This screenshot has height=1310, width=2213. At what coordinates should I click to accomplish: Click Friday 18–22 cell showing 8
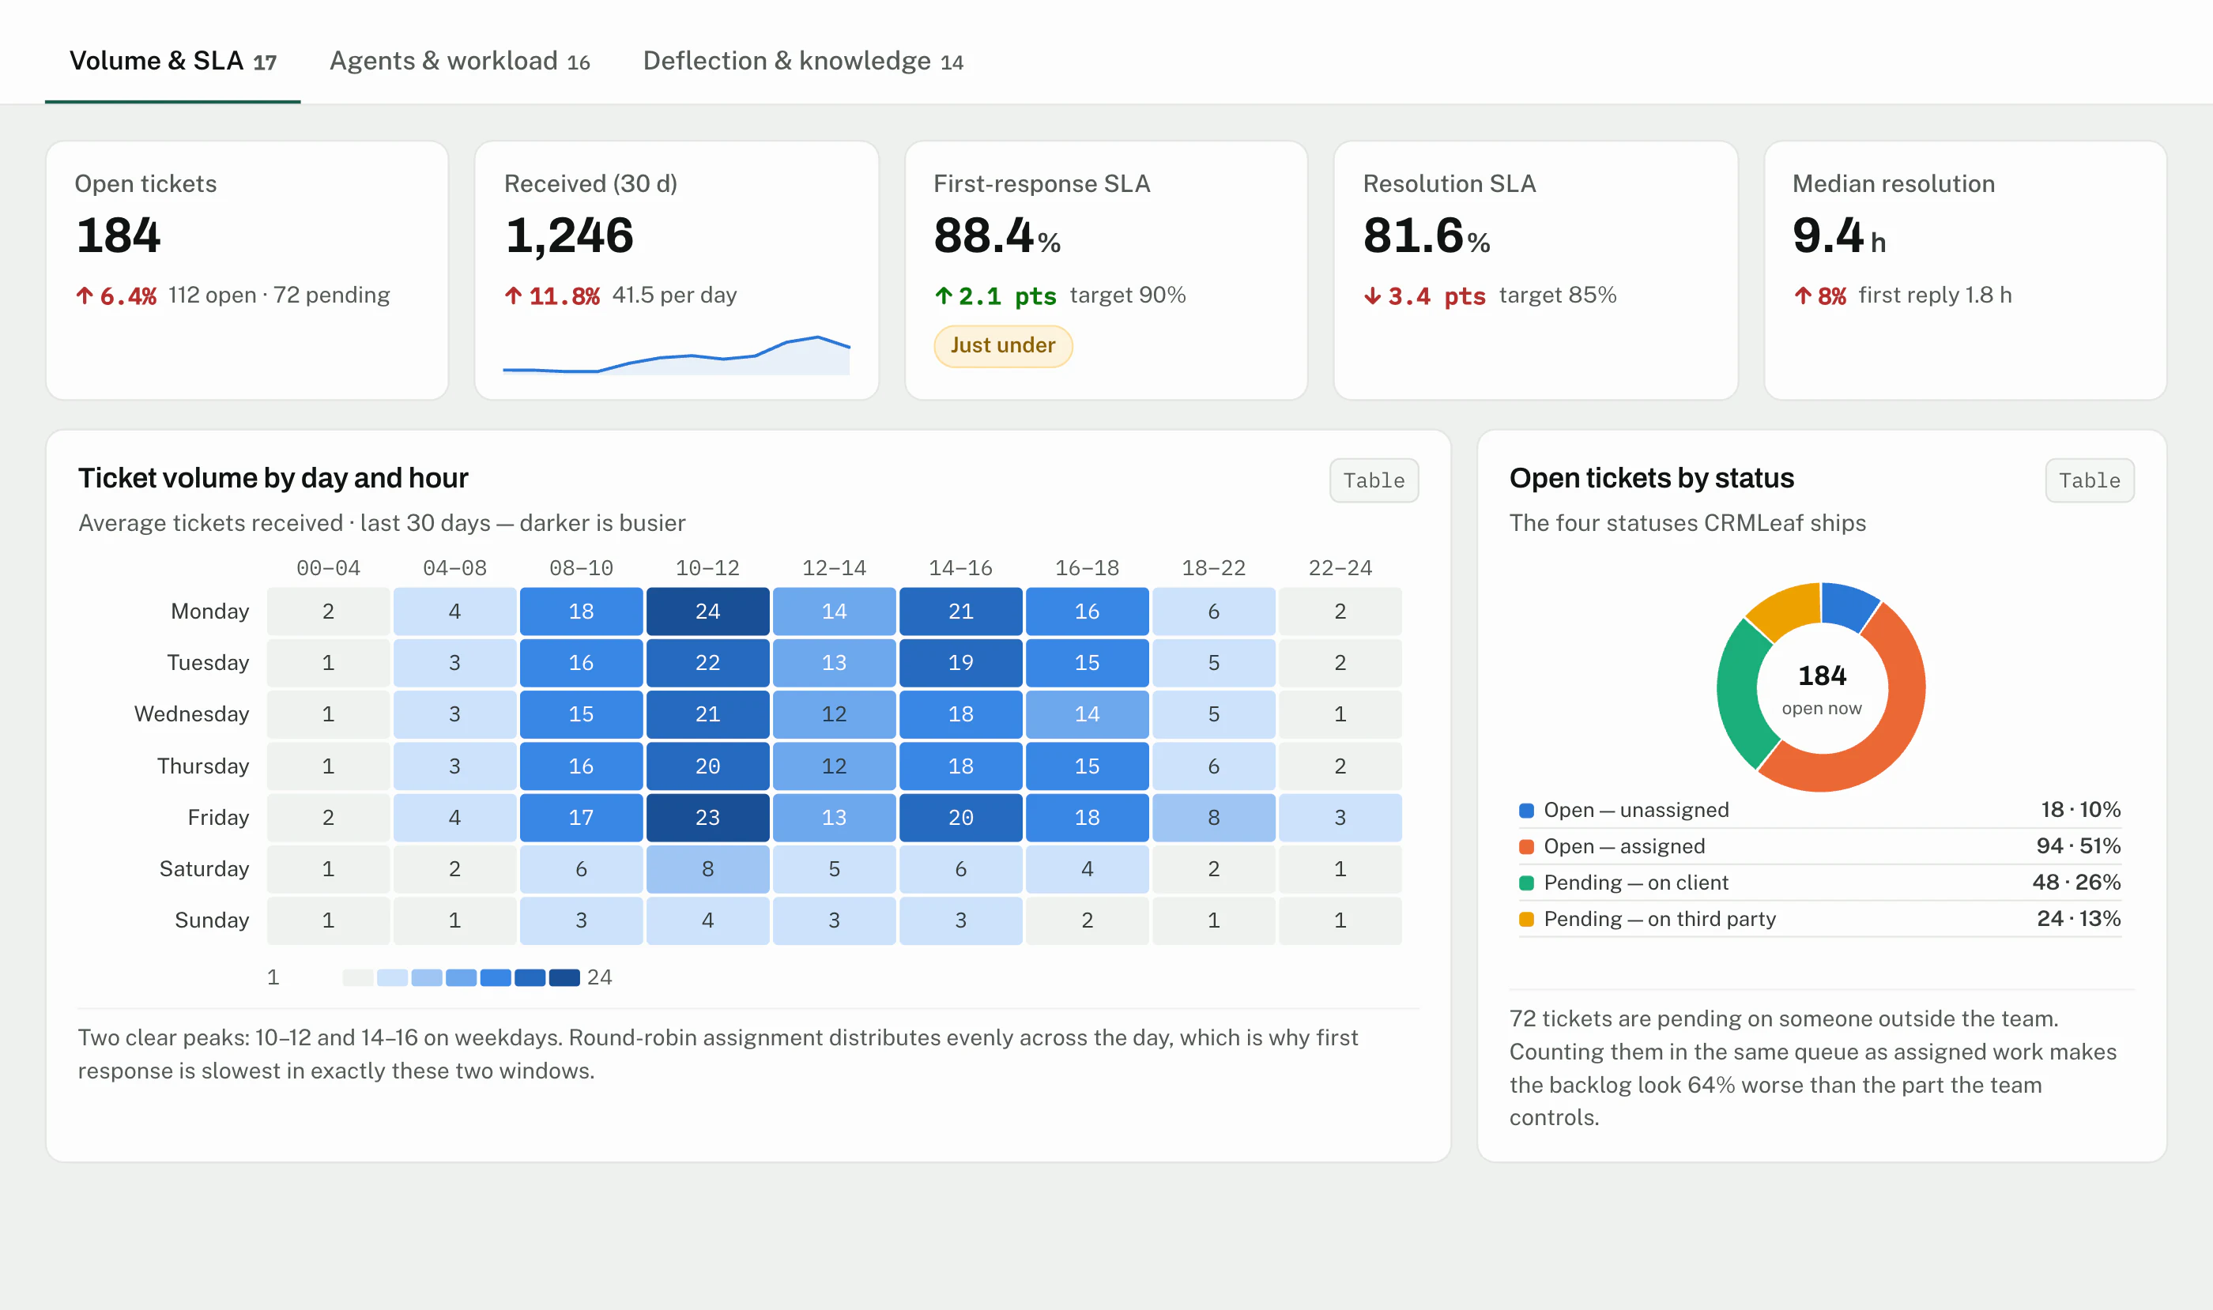(1213, 818)
